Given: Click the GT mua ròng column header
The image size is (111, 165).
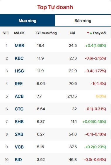Looking at the screenshot, I should [x=47, y=33].
